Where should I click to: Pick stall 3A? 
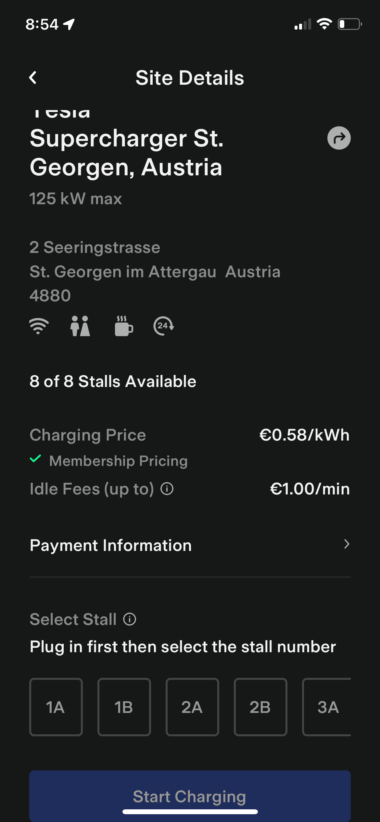pyautogui.click(x=327, y=707)
